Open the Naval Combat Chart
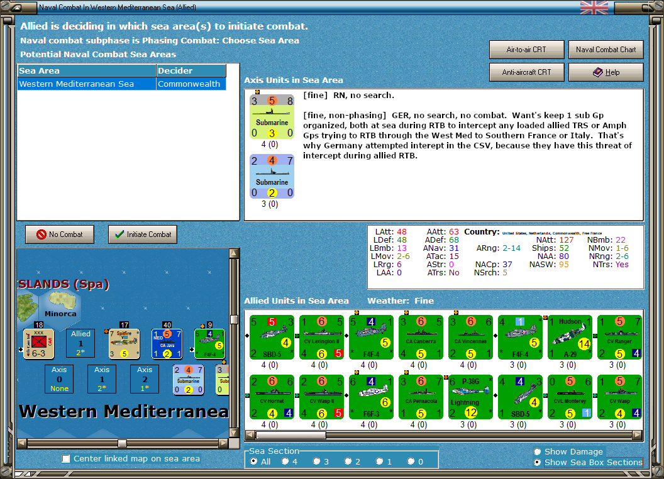This screenshot has height=479, width=664. tap(606, 50)
